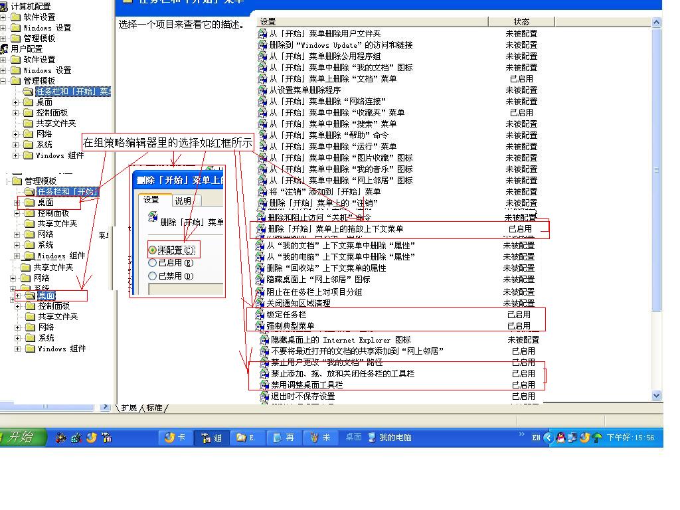Image resolution: width=680 pixels, height=510 pixels.
Task: Open the 开始 Start menu
Action: point(22,437)
